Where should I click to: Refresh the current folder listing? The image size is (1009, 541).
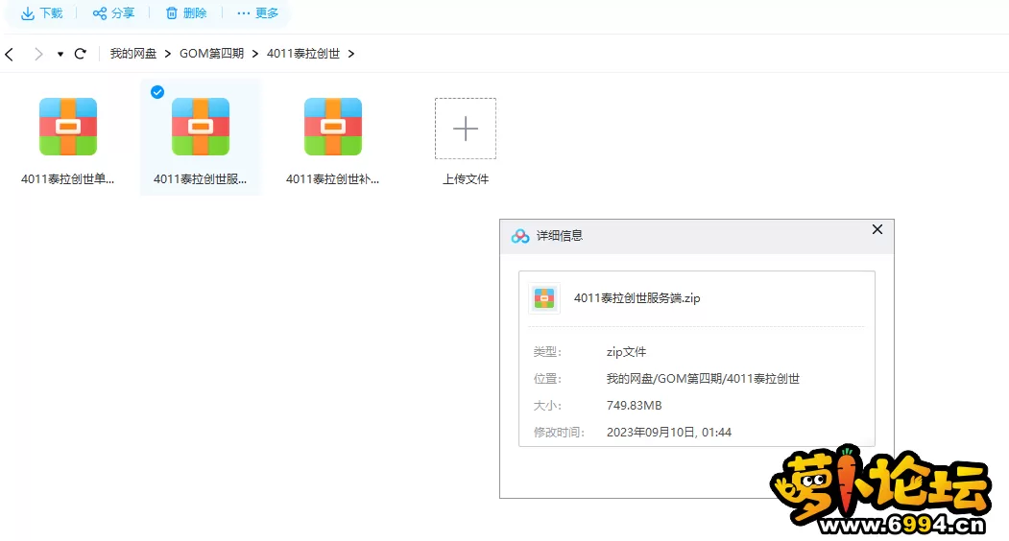[81, 54]
